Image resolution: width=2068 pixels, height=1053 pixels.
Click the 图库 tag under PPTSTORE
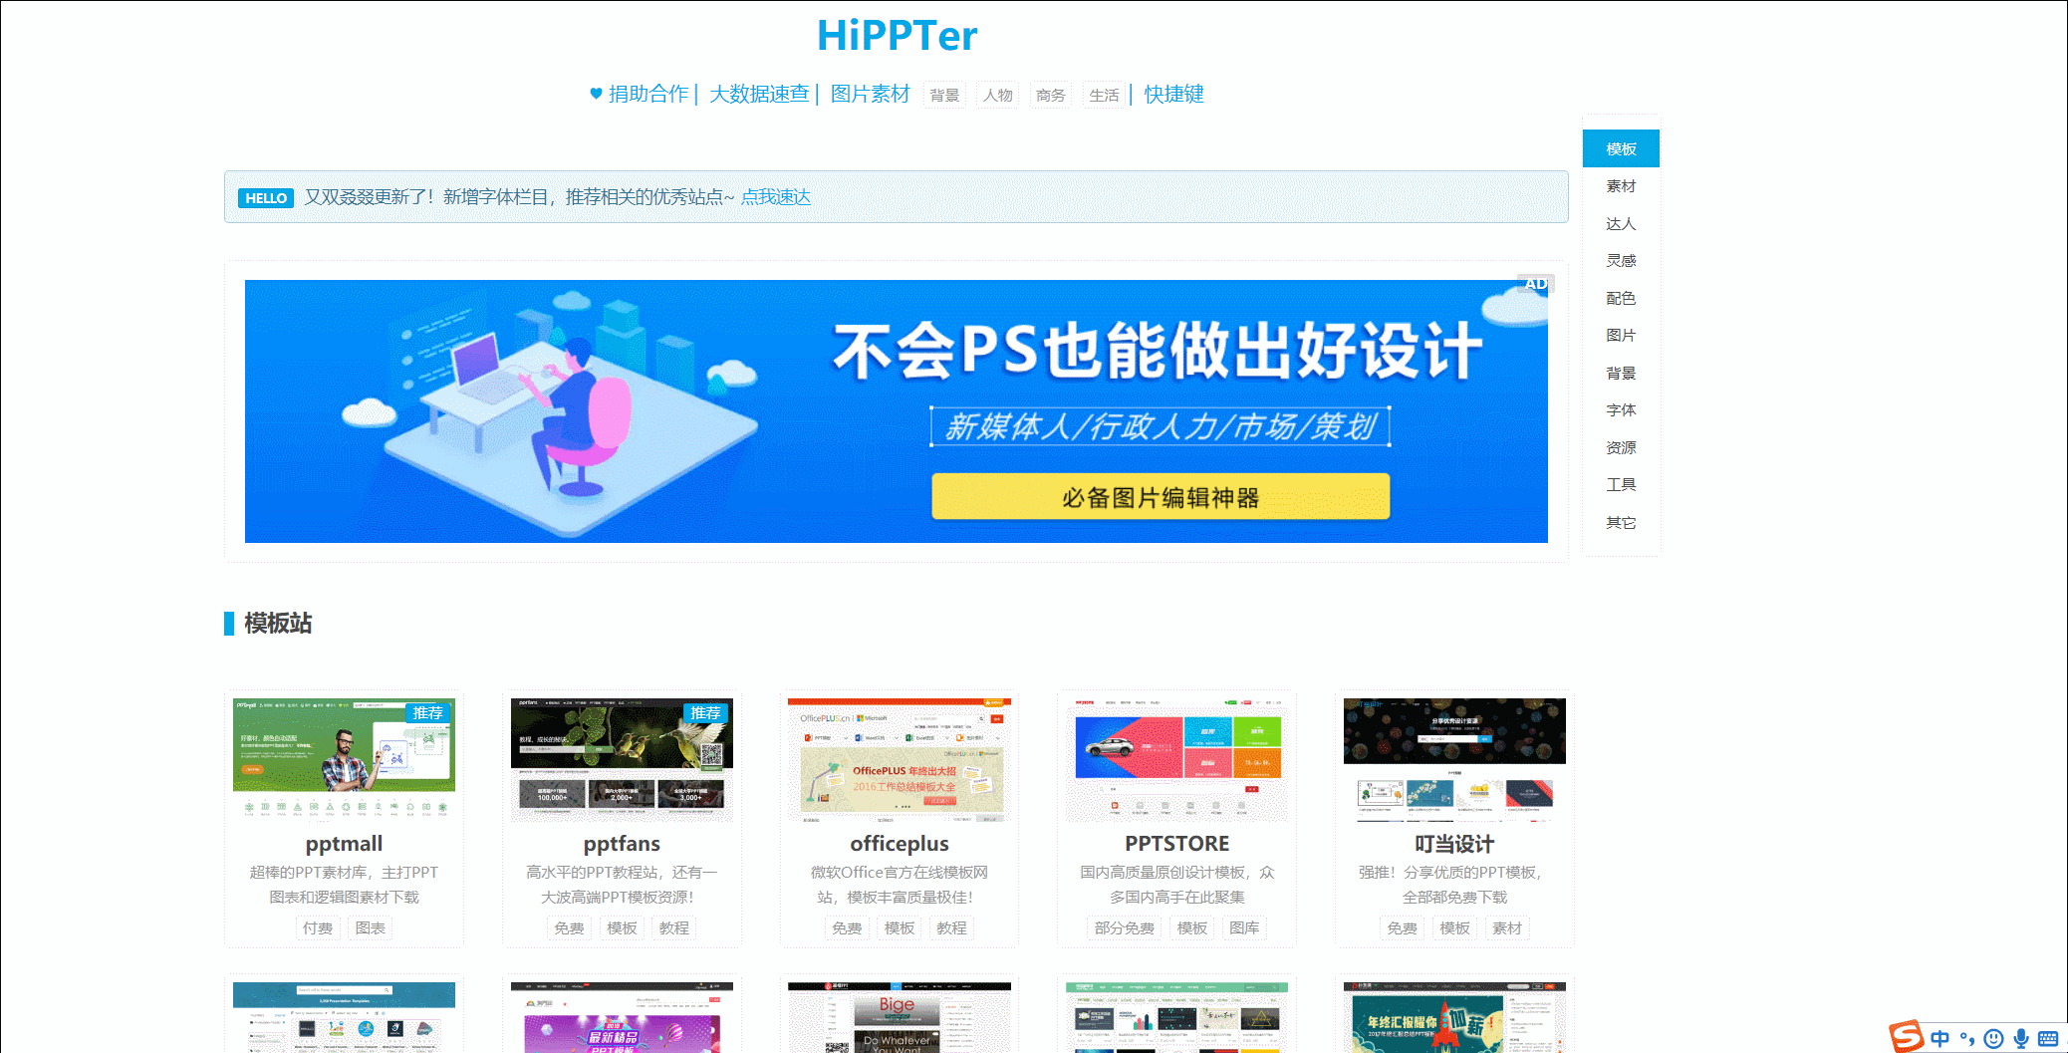pyautogui.click(x=1244, y=928)
